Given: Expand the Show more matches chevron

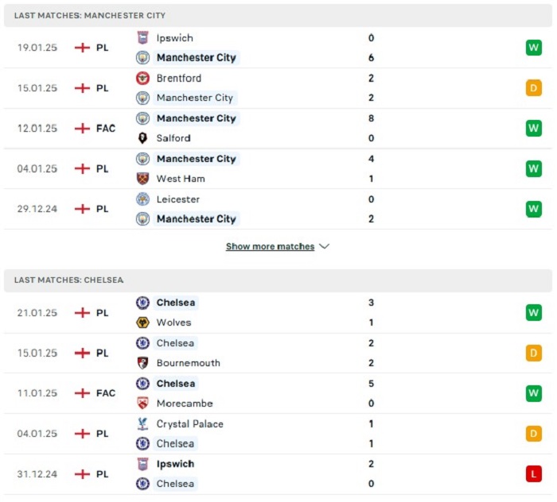Looking at the screenshot, I should click(x=325, y=246).
